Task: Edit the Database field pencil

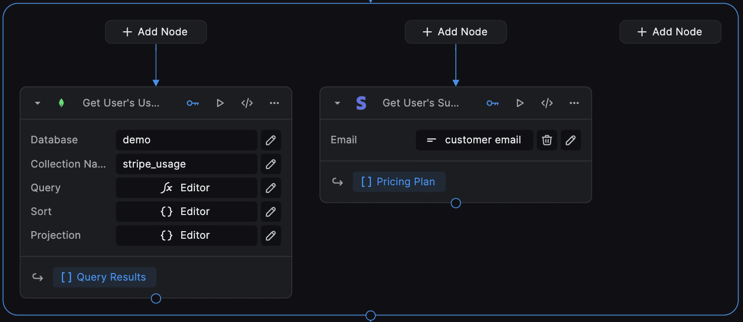Action: tap(271, 140)
